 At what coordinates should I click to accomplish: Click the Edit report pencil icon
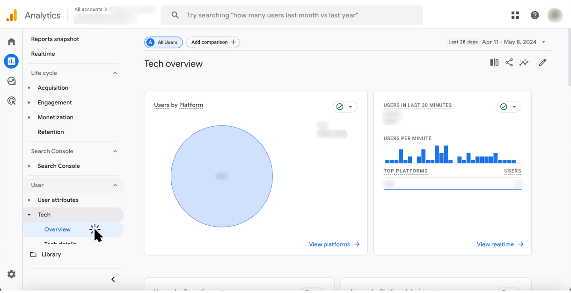[542, 62]
